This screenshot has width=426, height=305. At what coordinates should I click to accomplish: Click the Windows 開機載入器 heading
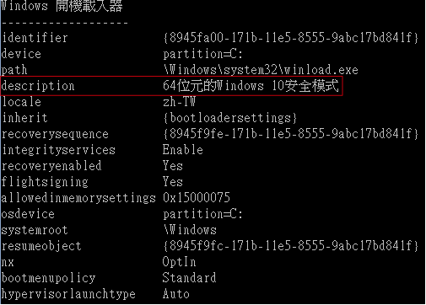click(x=62, y=6)
